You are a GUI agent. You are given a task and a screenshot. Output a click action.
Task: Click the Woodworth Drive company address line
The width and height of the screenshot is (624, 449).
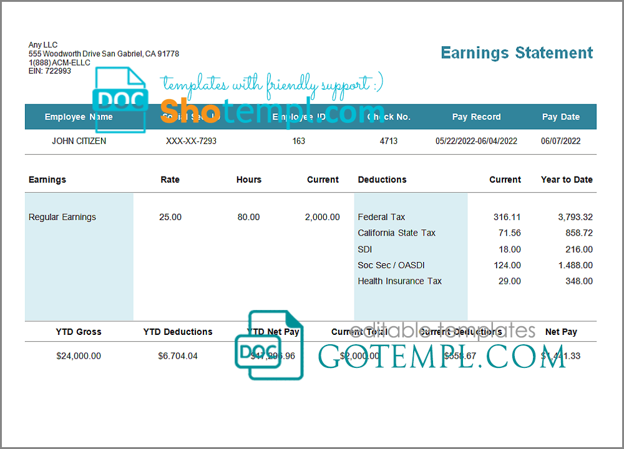click(104, 54)
